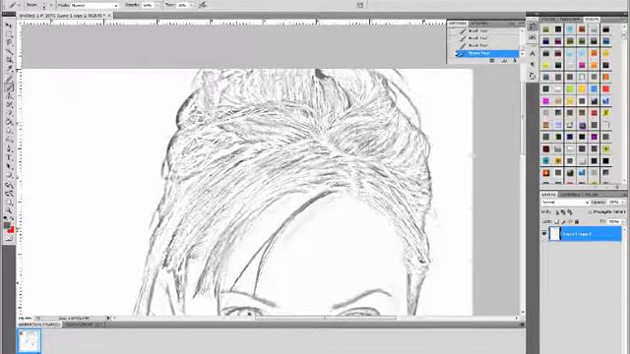The width and height of the screenshot is (630, 354).
Task: Select the Gradient tool
Action: click(x=9, y=122)
